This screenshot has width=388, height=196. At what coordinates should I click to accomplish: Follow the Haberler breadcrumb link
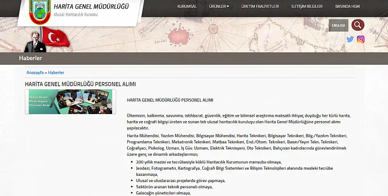[56, 73]
